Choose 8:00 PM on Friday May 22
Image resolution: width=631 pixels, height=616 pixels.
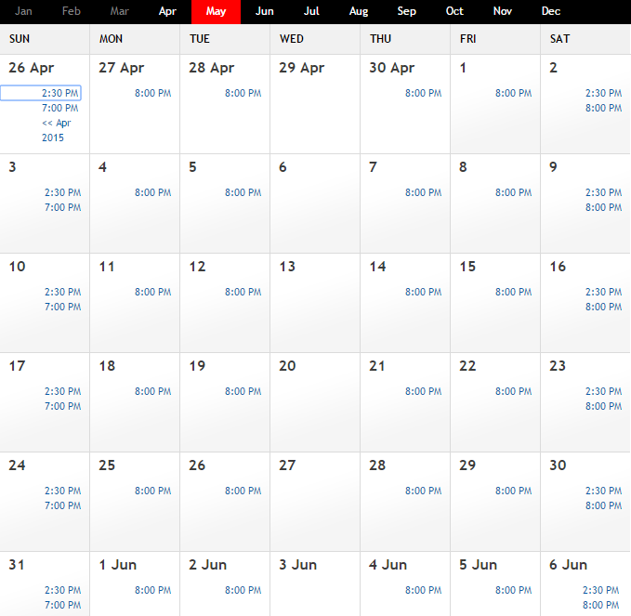[514, 391]
